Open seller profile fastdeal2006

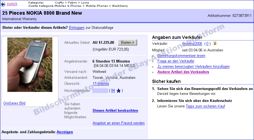pyautogui.click(x=192, y=44)
